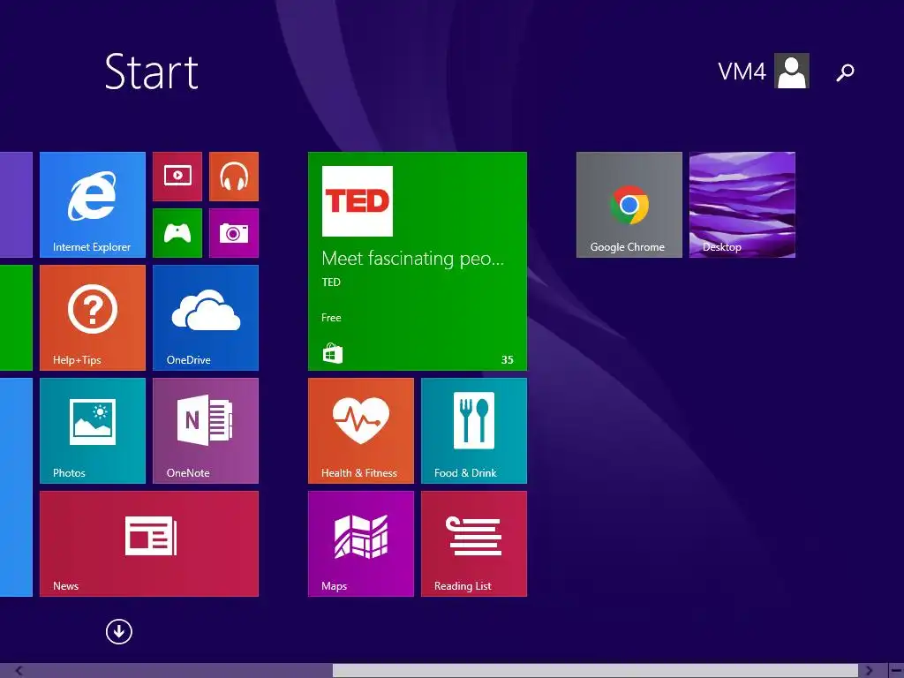Open the Internet Explorer tile

tap(92, 205)
